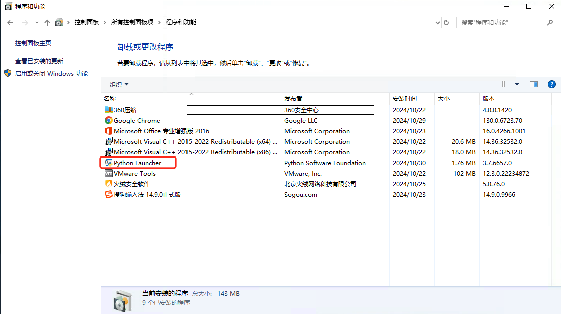Click the 火绒安全软件 icon
561x314 pixels.
[108, 184]
